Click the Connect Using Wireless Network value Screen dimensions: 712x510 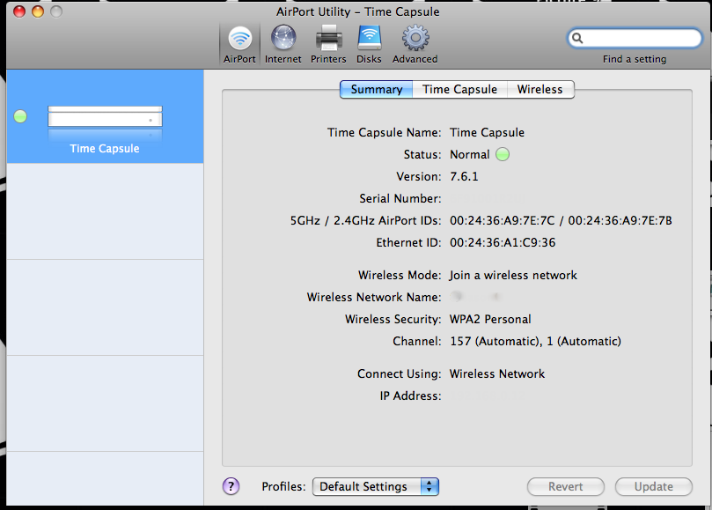point(497,373)
